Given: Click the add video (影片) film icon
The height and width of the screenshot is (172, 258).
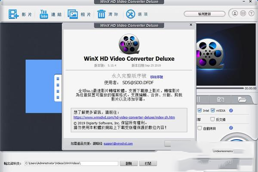Looking at the screenshot, I should [13, 14].
